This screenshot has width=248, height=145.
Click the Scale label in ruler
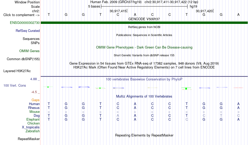[x=35, y=6]
